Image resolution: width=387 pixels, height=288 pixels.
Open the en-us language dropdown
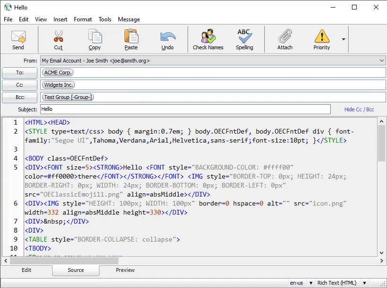coord(311,282)
